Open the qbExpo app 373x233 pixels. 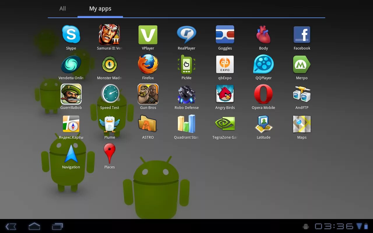225,64
